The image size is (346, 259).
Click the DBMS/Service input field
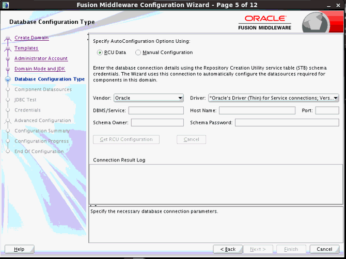click(156, 110)
